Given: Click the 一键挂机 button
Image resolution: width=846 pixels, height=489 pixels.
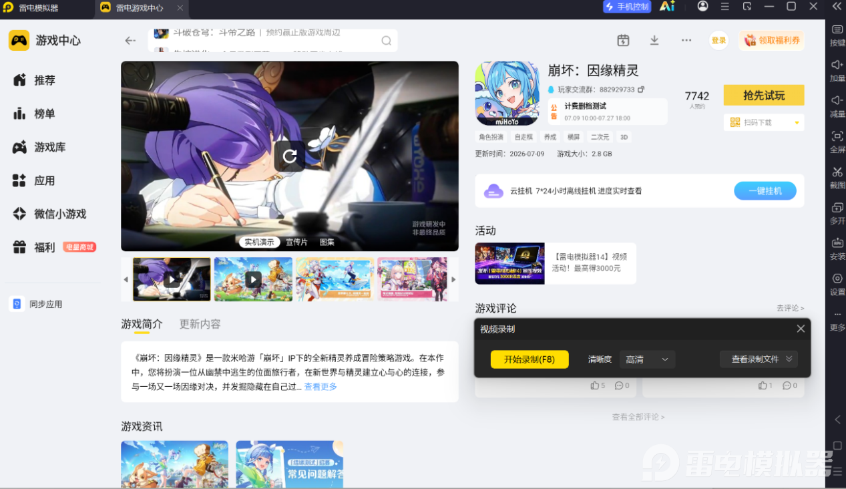Looking at the screenshot, I should (x=765, y=191).
